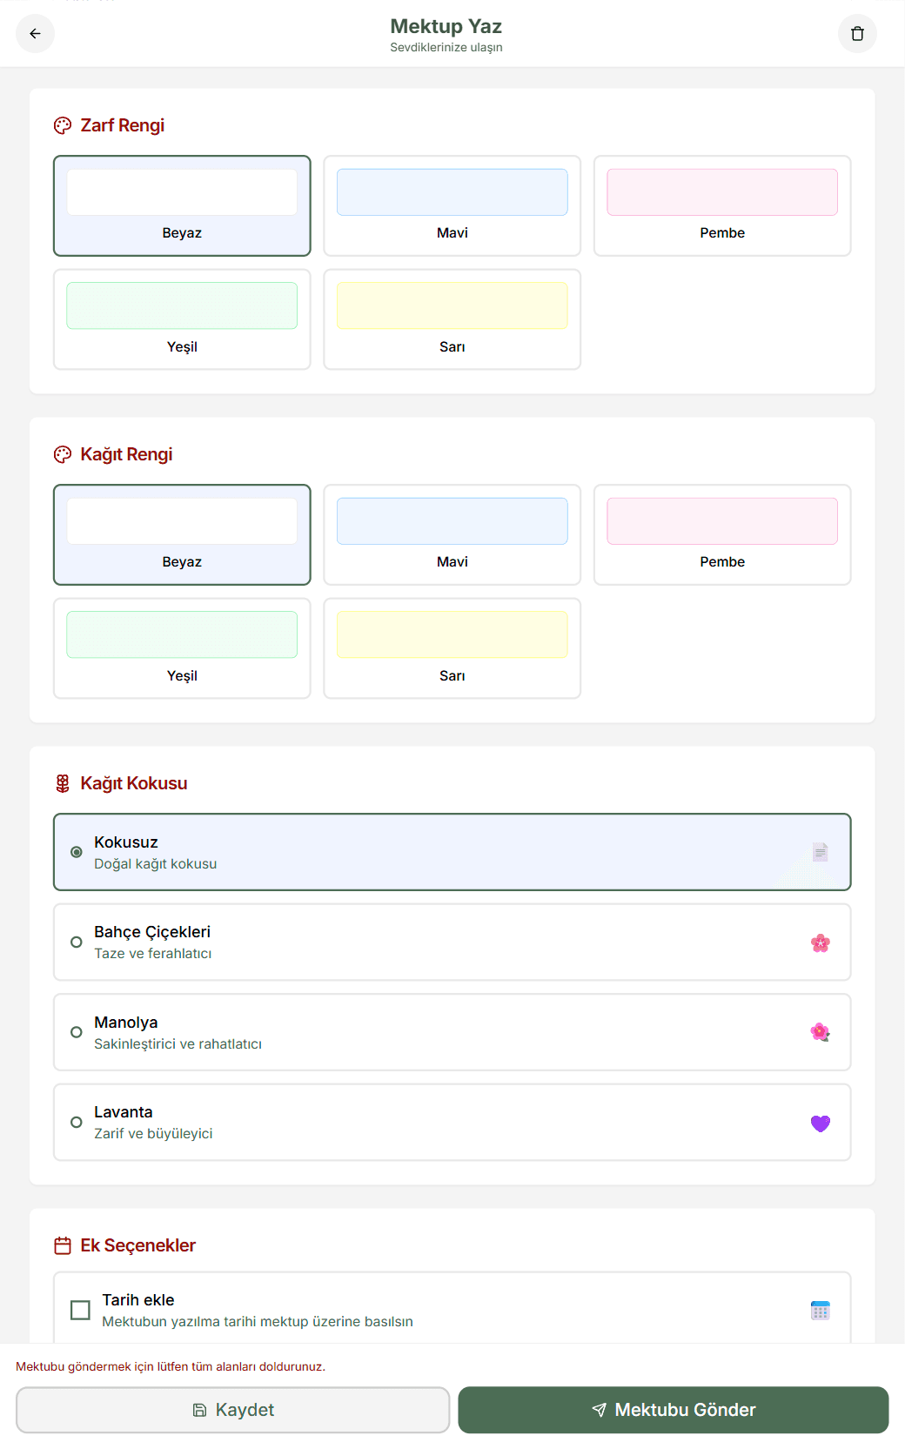Click the Kaydet save button

[232, 1410]
